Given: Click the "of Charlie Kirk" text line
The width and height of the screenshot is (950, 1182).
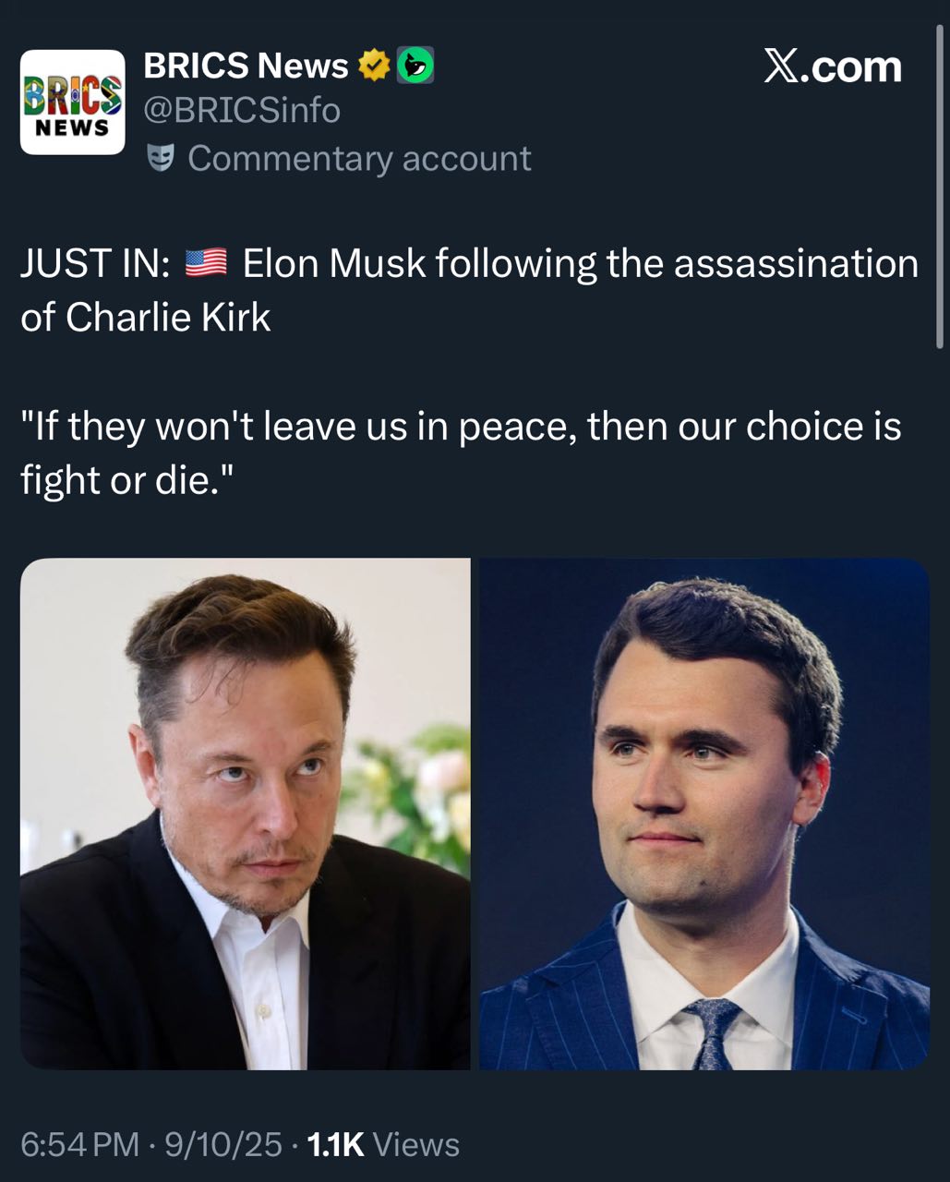Looking at the screenshot, I should (x=146, y=318).
